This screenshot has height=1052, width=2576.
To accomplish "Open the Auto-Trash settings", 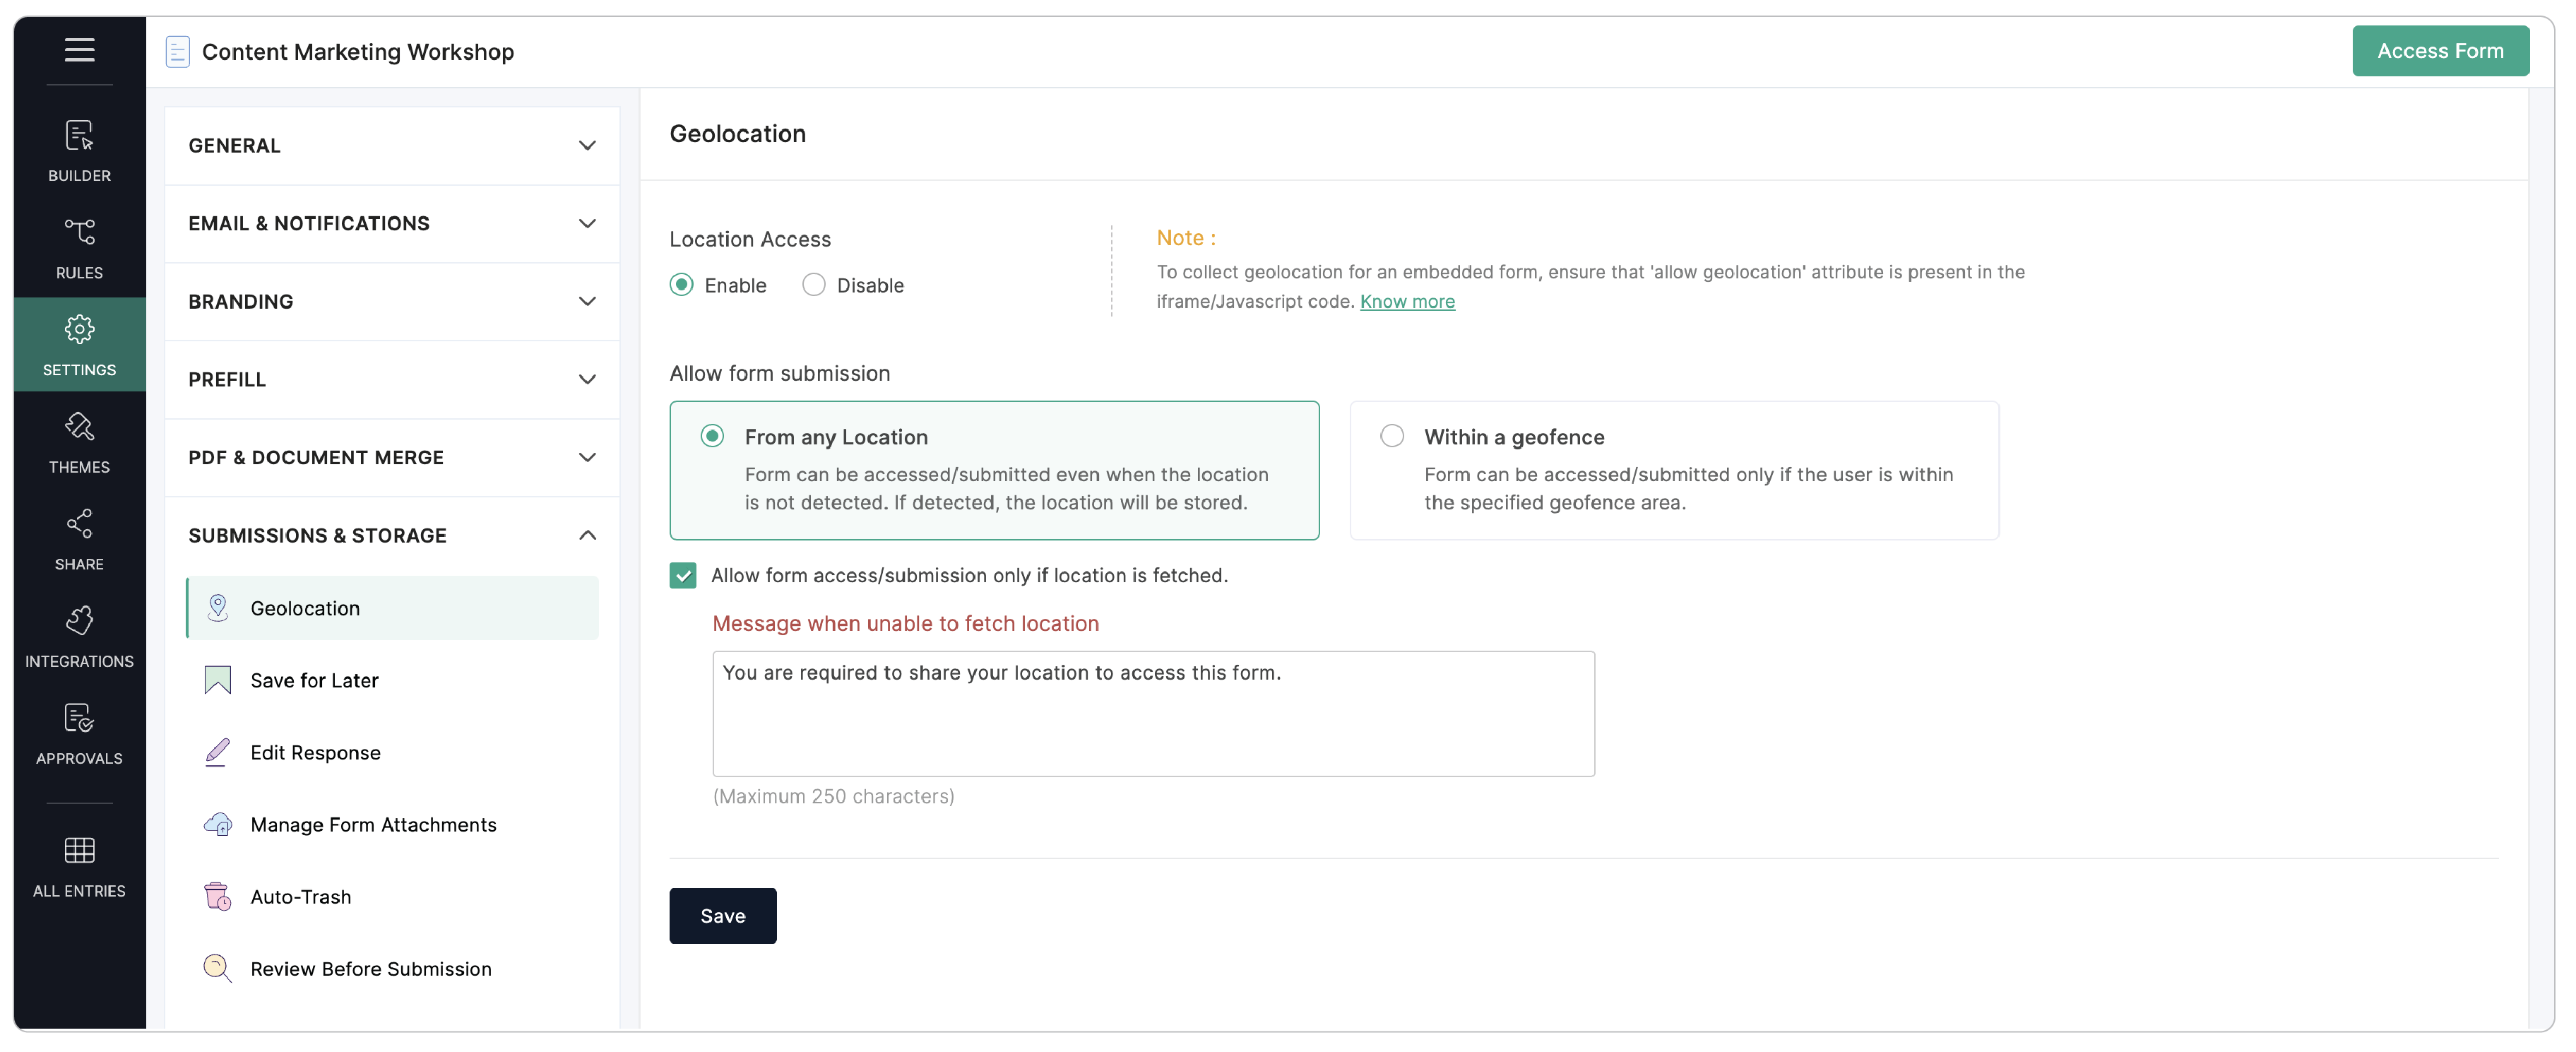I will 300,897.
